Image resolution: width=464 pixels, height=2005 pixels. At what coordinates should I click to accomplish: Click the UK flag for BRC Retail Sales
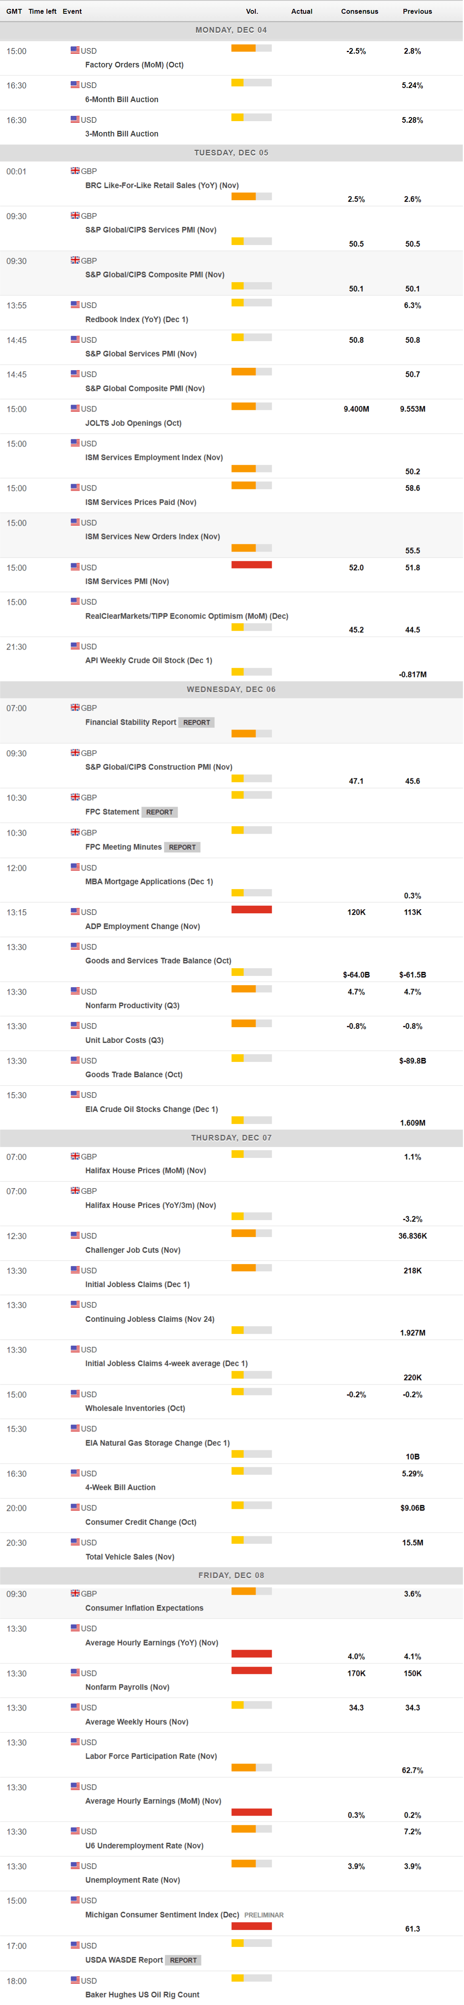pyautogui.click(x=75, y=170)
